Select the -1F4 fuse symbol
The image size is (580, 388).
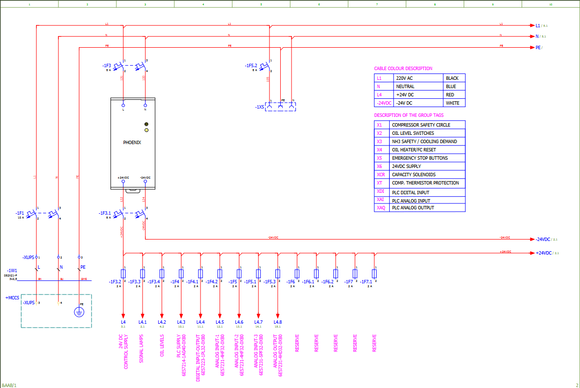tap(181, 274)
